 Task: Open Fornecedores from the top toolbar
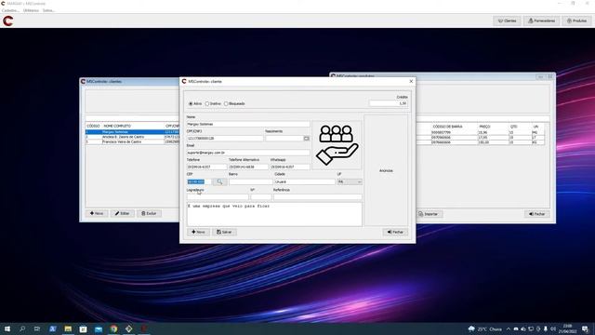coord(541,20)
